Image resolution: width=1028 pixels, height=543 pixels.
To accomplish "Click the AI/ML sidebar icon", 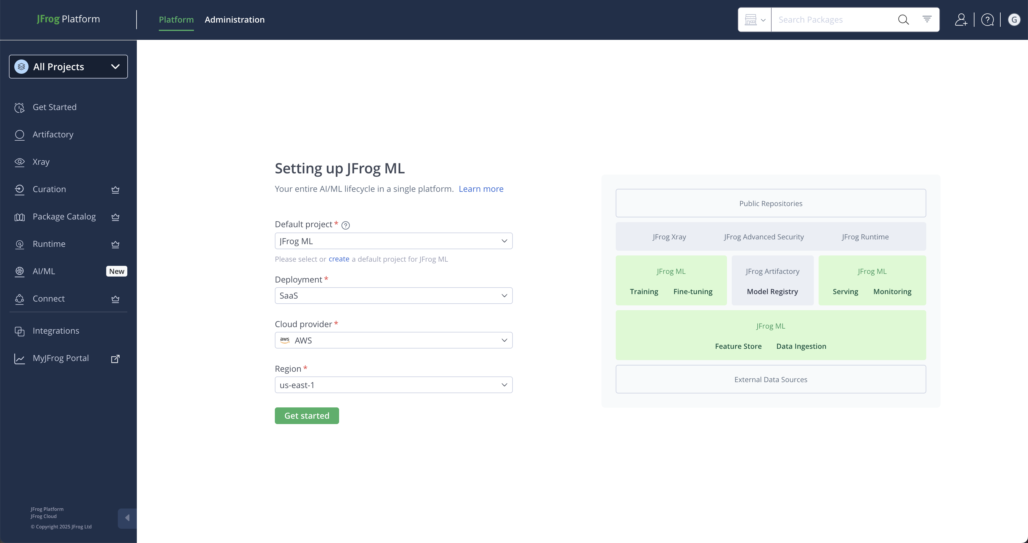I will (x=20, y=271).
